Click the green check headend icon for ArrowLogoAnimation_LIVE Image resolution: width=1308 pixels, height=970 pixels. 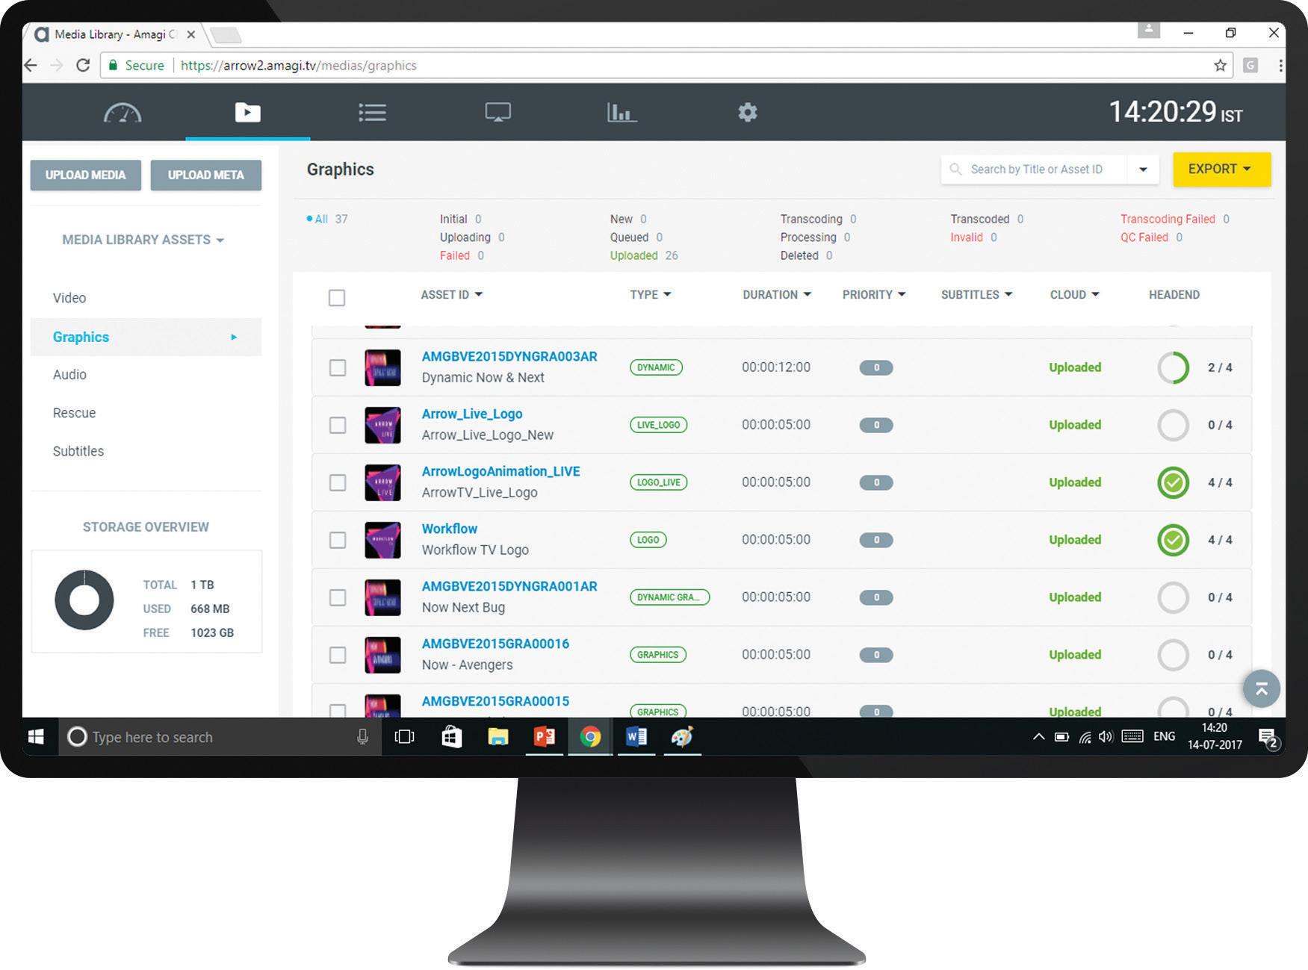coord(1173,482)
